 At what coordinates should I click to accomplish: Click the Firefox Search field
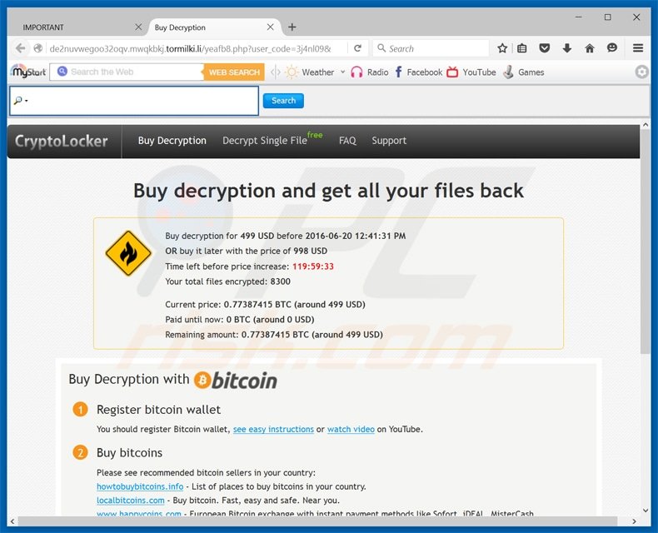point(431,48)
